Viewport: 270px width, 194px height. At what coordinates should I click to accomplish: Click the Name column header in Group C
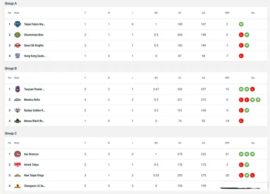coord(17,143)
